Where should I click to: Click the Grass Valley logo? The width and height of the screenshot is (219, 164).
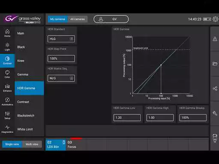(x=23, y=19)
